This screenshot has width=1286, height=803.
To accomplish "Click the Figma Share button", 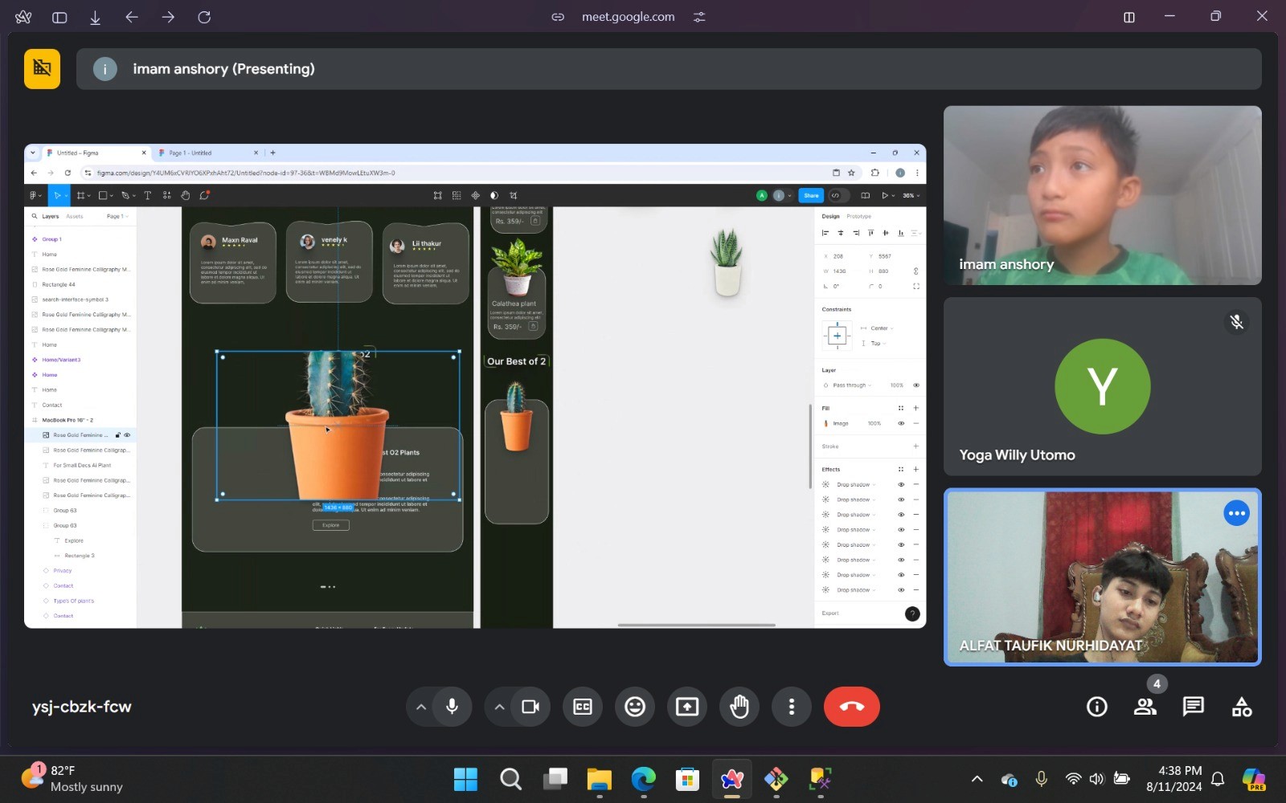I will point(811,195).
